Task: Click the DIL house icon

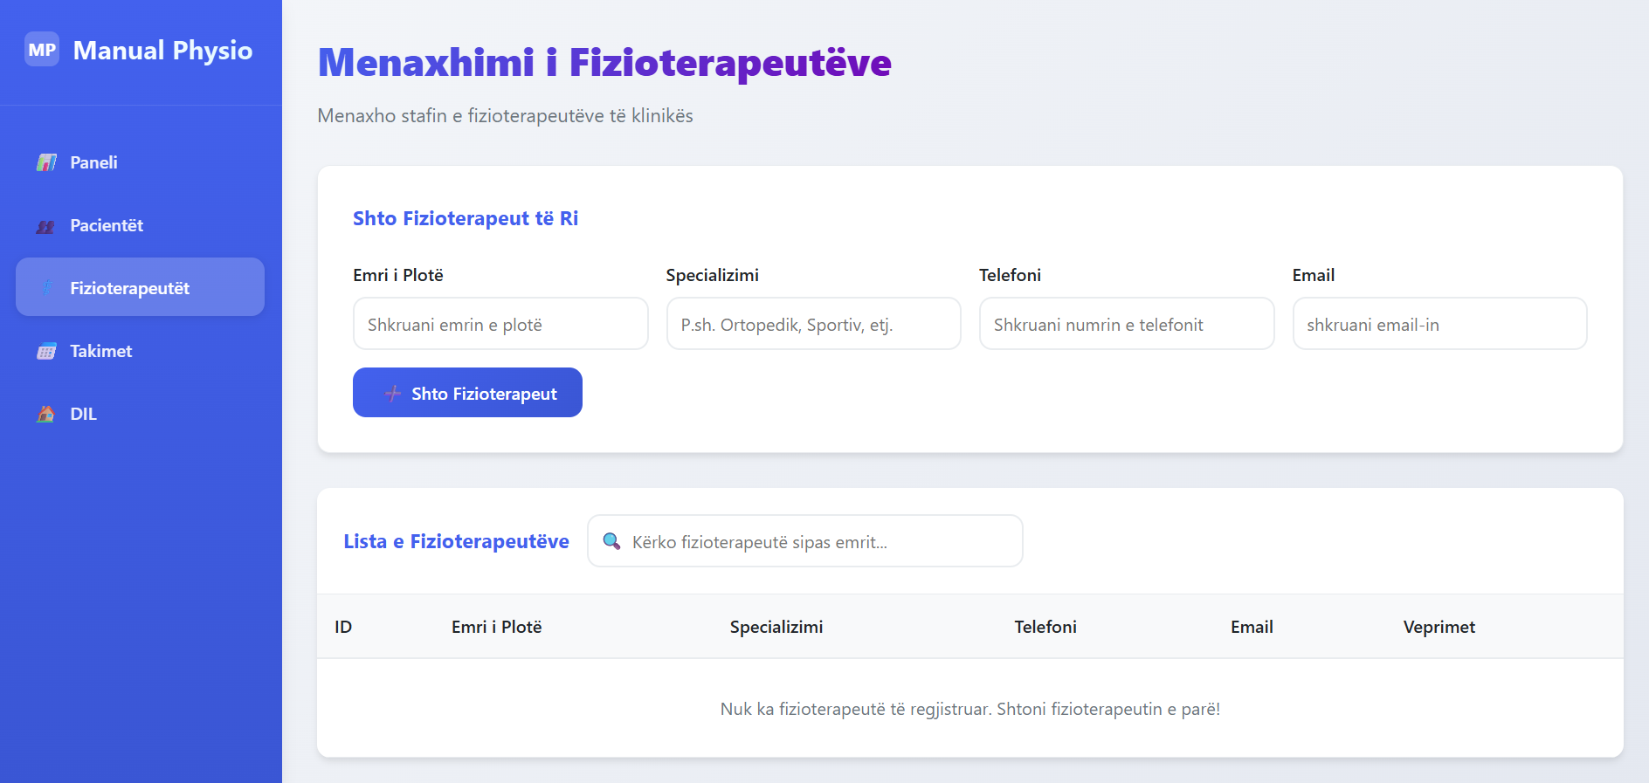Action: 45,414
